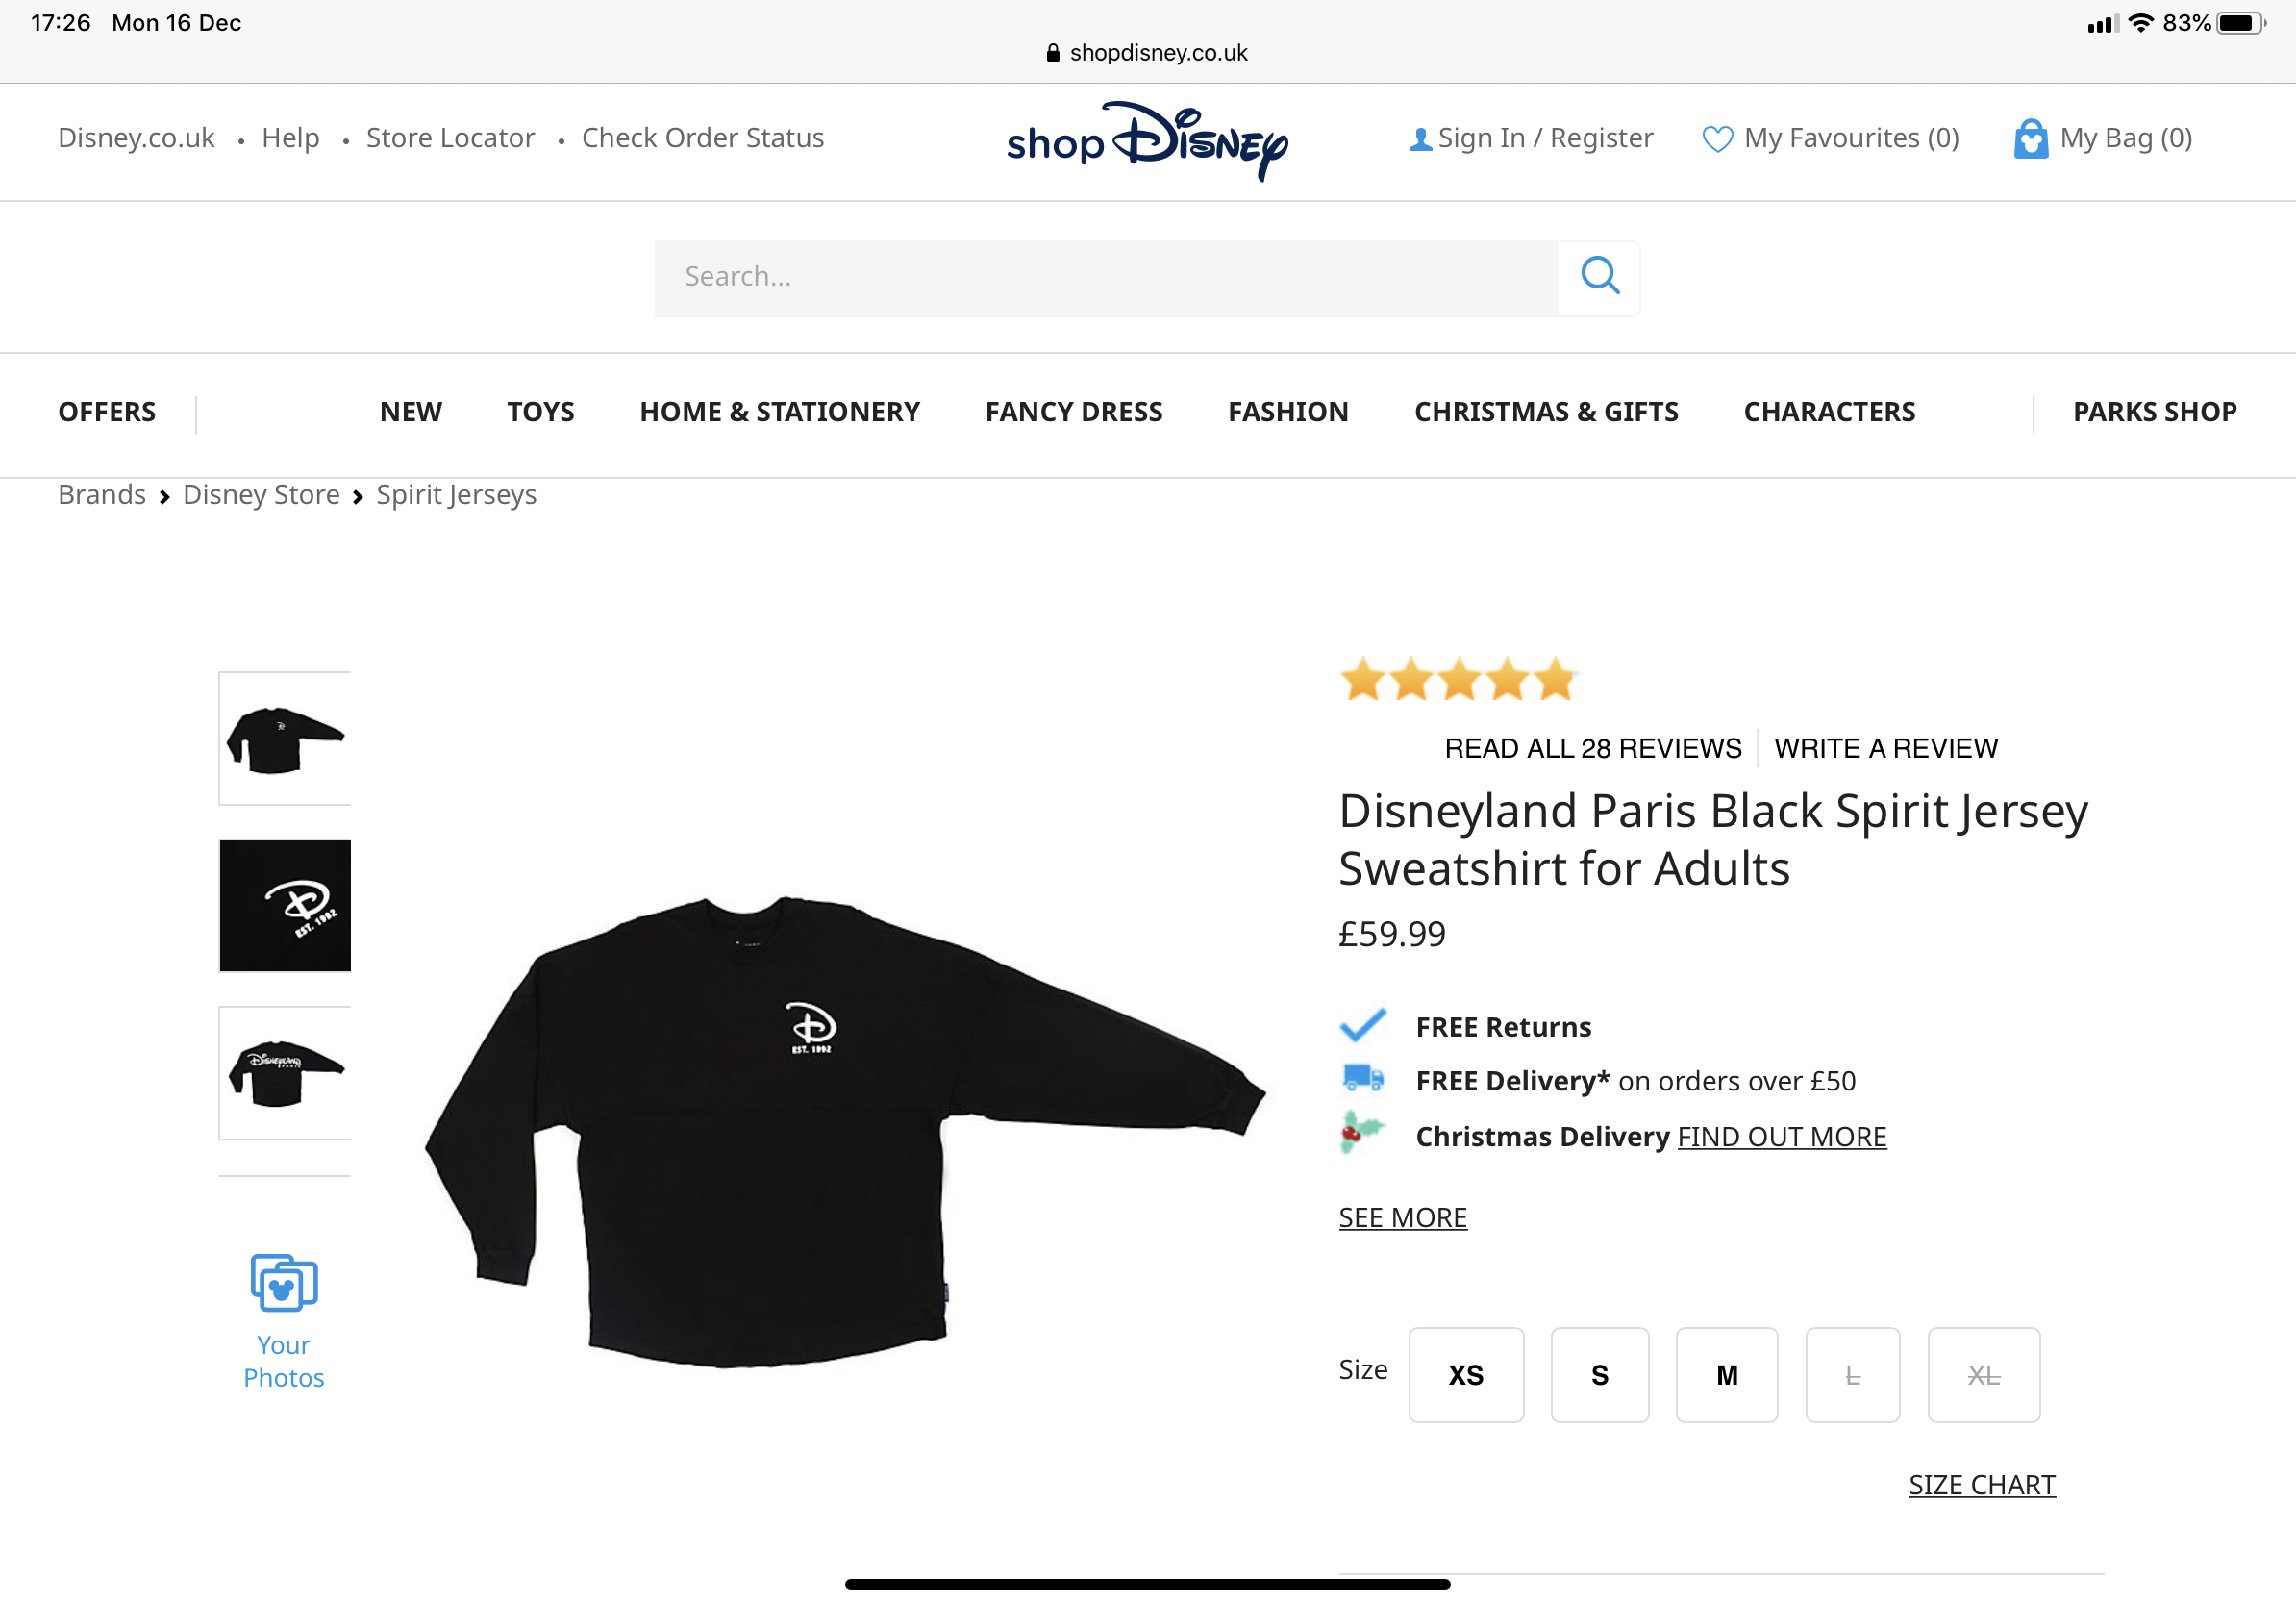Open Store Locator
This screenshot has width=2296, height=1604.
[x=450, y=138]
